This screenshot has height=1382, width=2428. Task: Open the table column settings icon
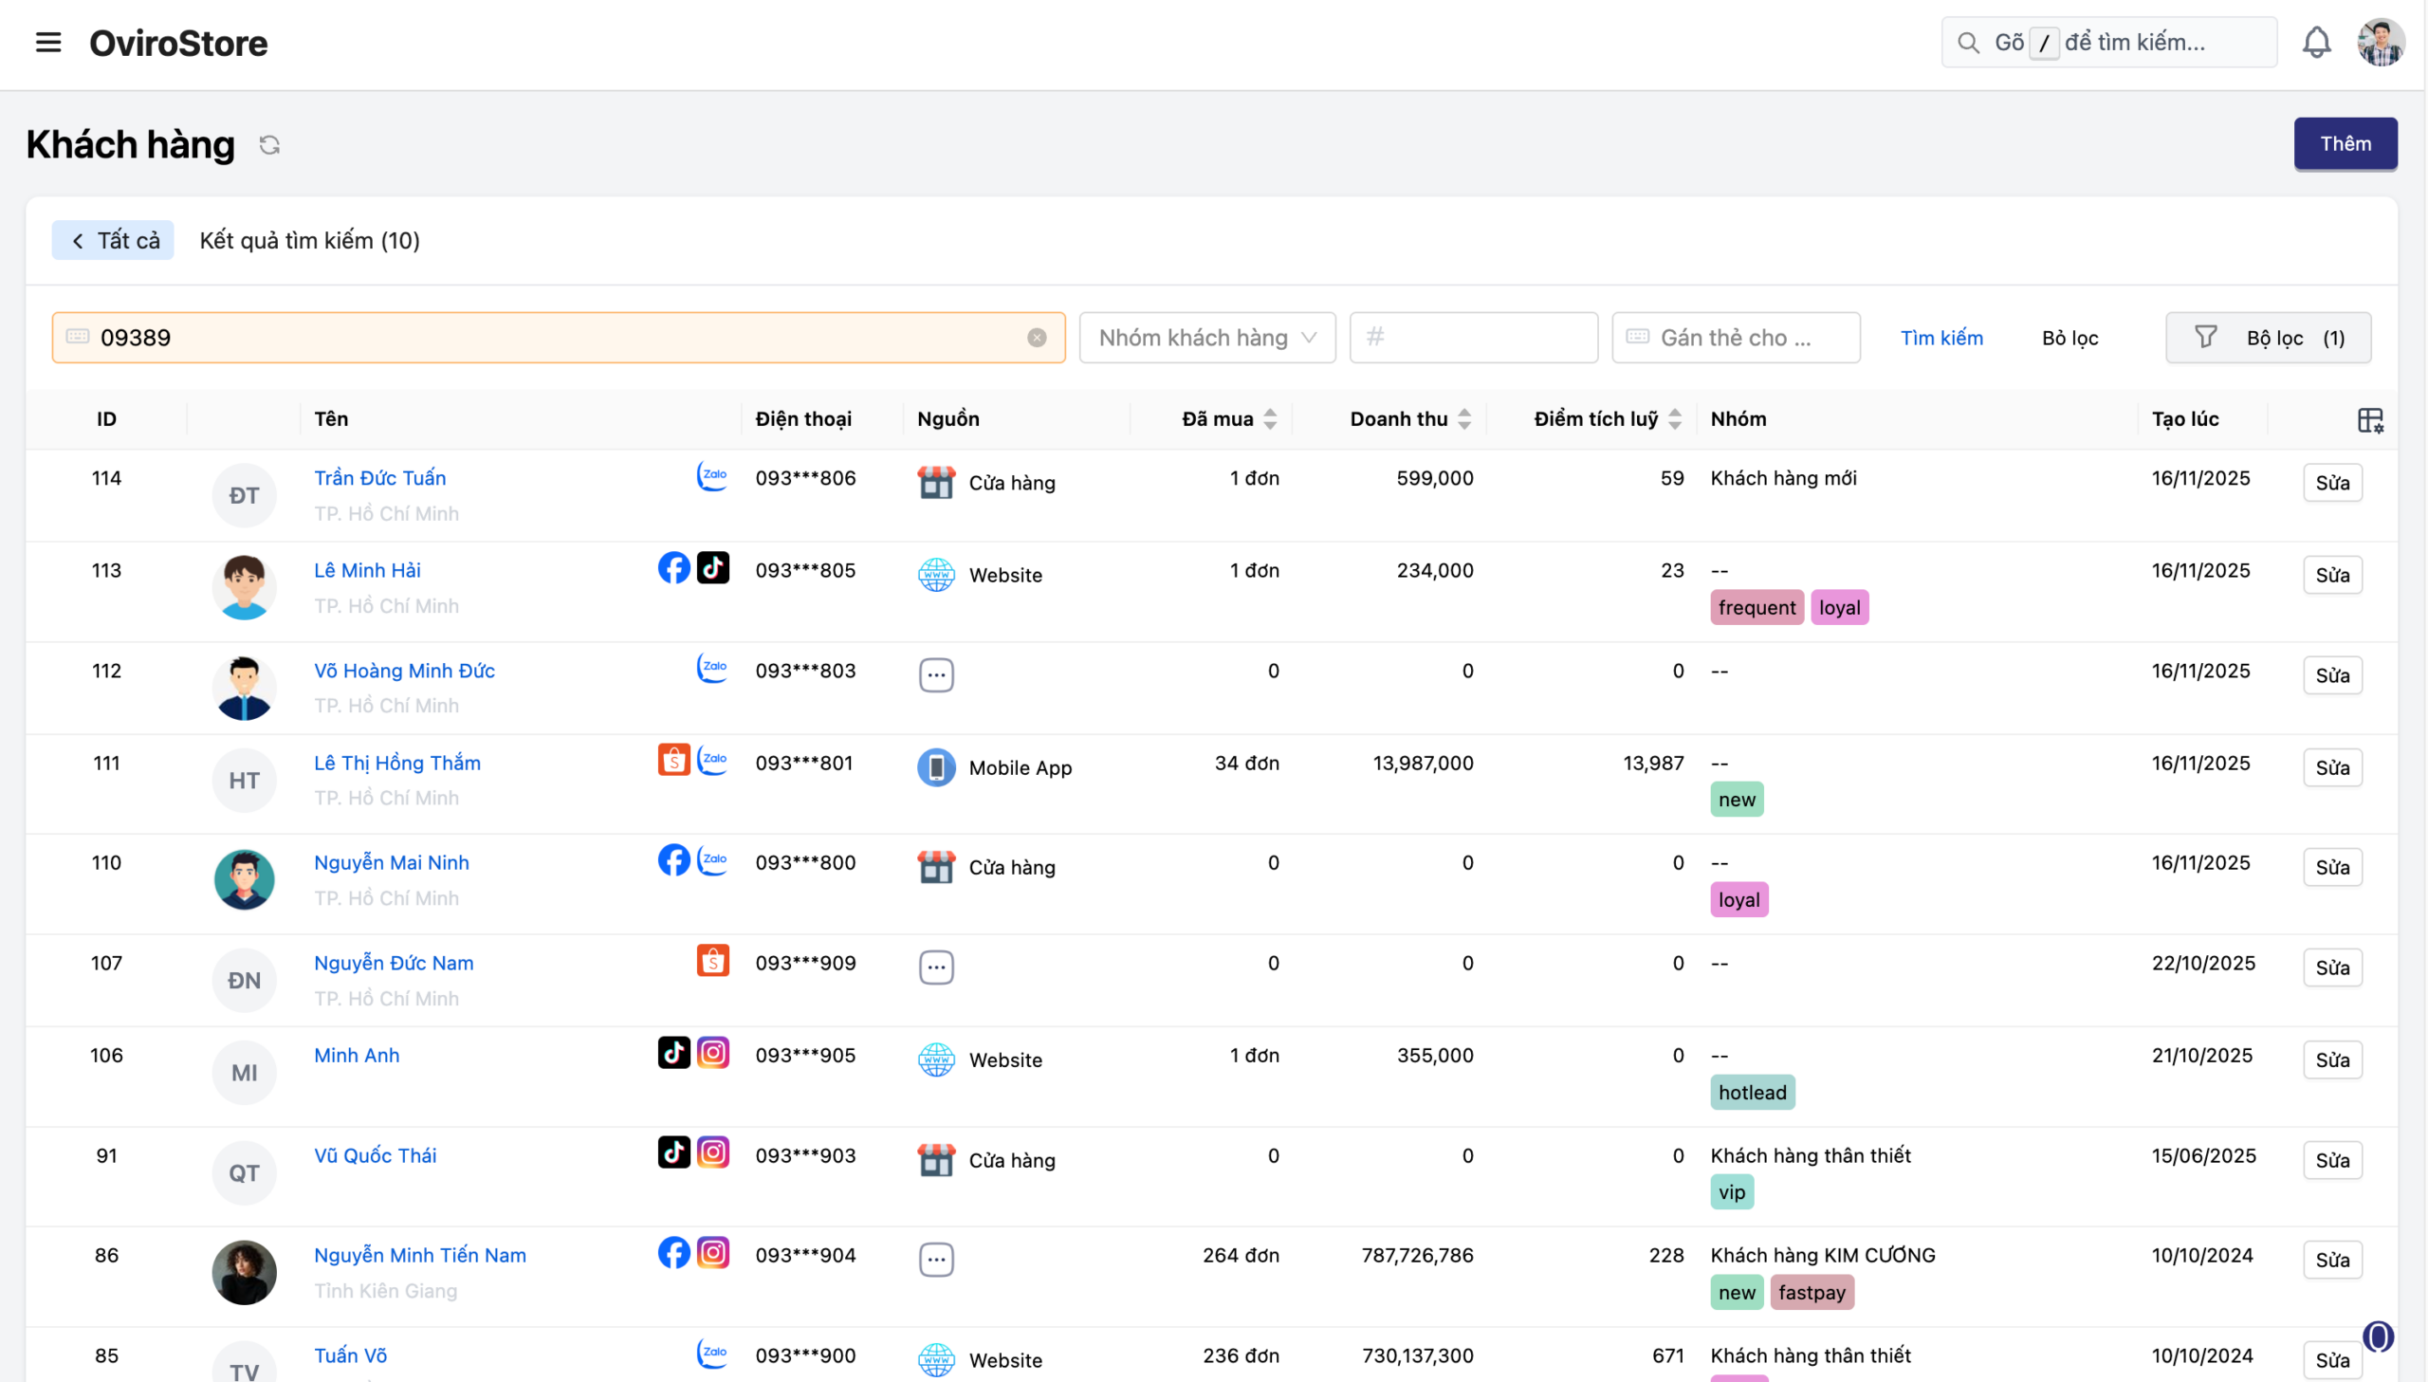coord(2369,419)
